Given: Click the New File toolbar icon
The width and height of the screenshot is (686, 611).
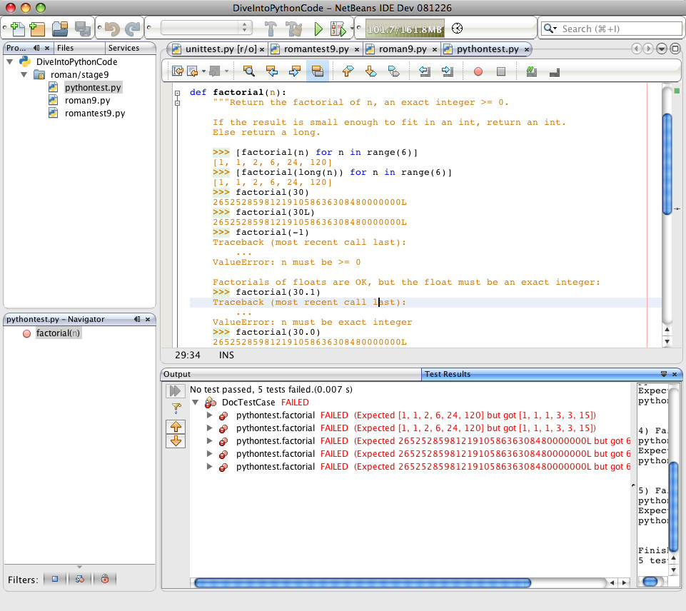Looking at the screenshot, I should pos(18,29).
